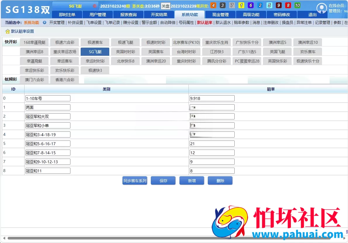348x243 pixels.
Task: Click the house icon beside 默认赔率设置
Action: click(x=8, y=31)
